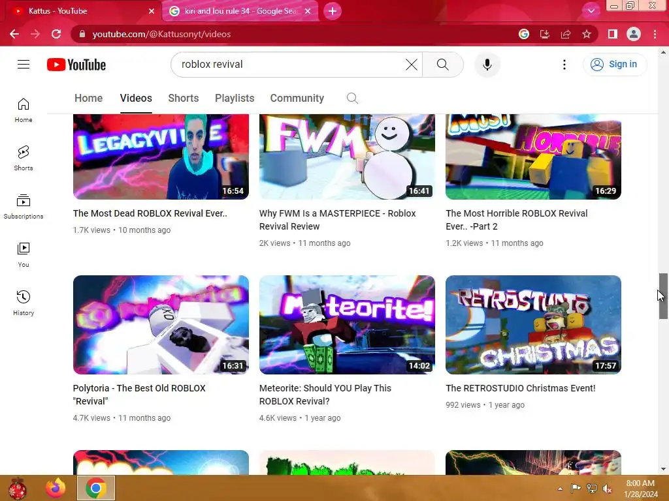Image resolution: width=669 pixels, height=501 pixels.
Task: Open The Most Dead ROBLOX Revival thumbnail
Action: [161, 157]
